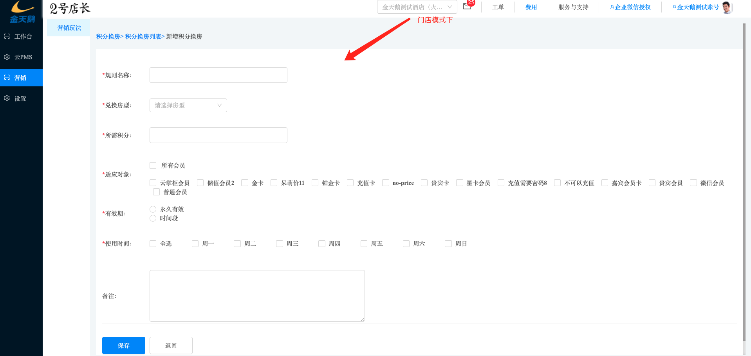The image size is (751, 356).
Task: Check the 周四 checkbox
Action: tap(321, 243)
